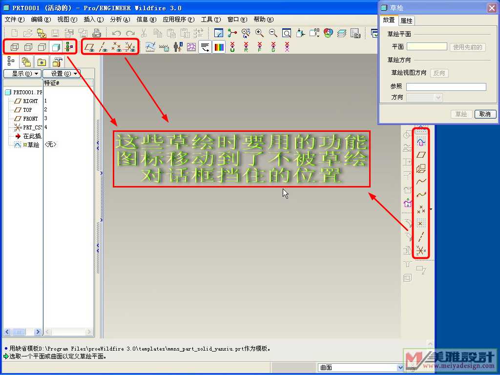Open the favorites navigator tab

(x=42, y=62)
